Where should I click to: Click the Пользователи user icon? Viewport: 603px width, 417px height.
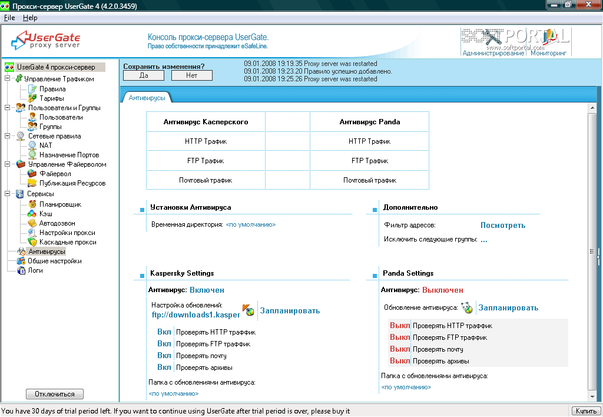coord(32,117)
